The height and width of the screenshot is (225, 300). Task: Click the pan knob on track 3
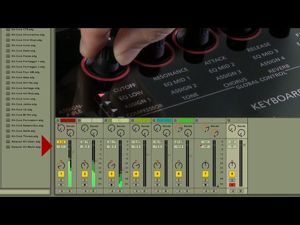tap(112, 165)
